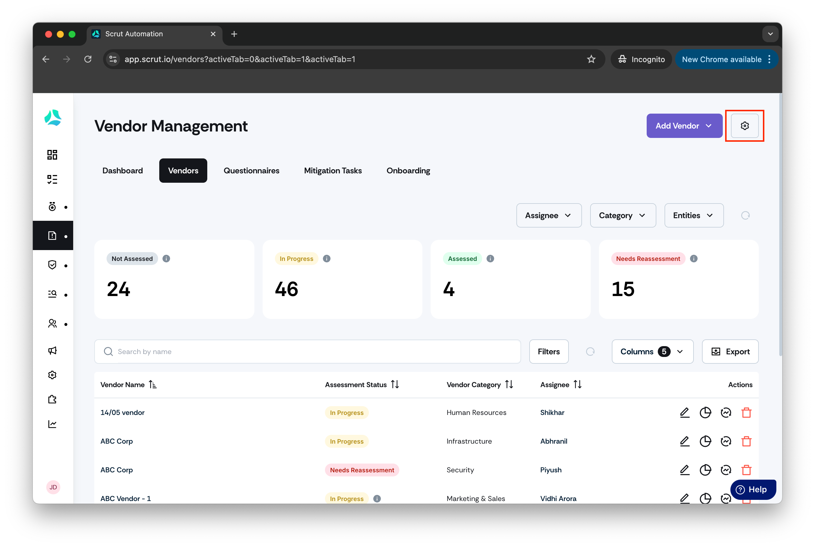The image size is (815, 547).
Task: Expand the Add Vendor dropdown
Action: [684, 126]
